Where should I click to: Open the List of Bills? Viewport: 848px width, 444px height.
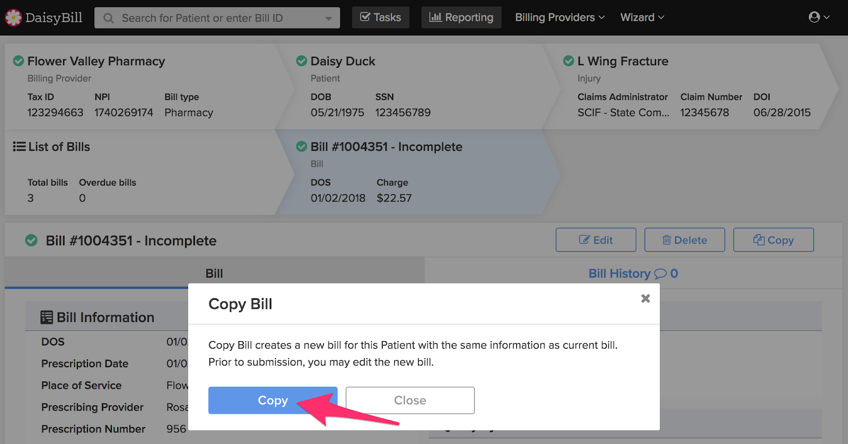click(x=59, y=147)
